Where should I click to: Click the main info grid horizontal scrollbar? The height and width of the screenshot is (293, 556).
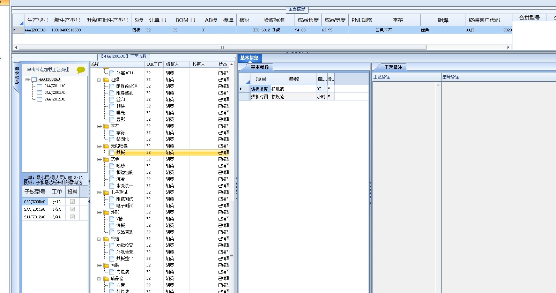point(222,47)
